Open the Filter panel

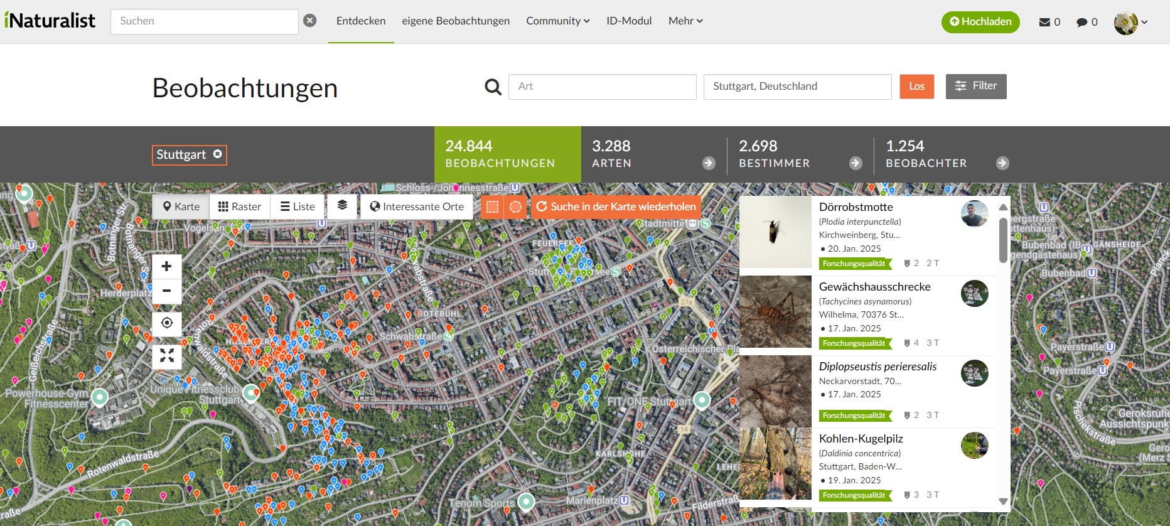pos(976,87)
